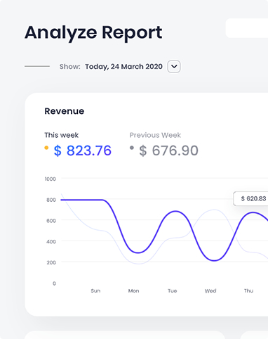Viewport: 268px width, 339px height.
Task: Click the gray dot beside Previous Week
Action: (x=132, y=148)
